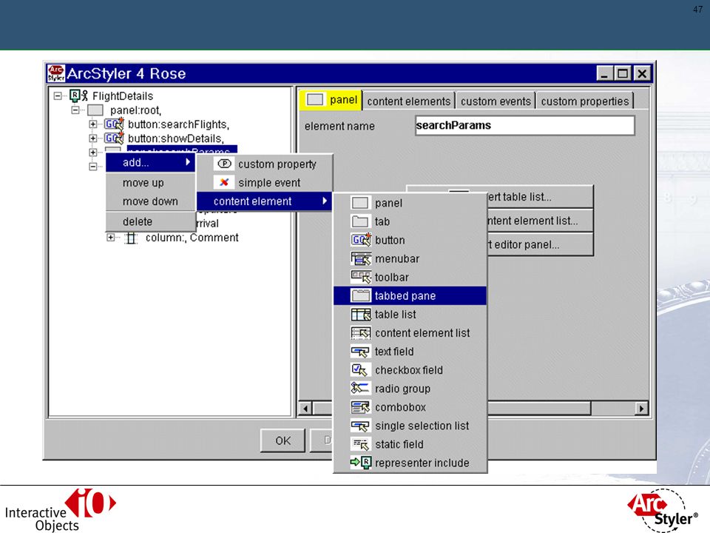
Task: Choose the toolbar element icon
Action: [361, 277]
